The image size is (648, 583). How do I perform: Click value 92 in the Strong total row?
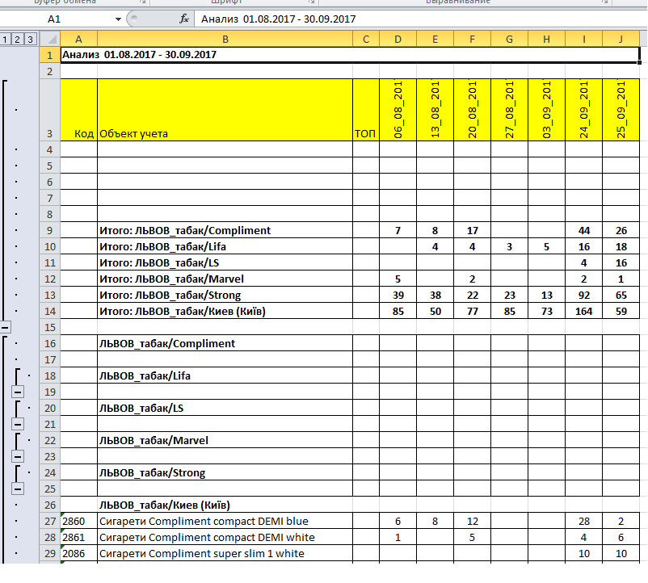tap(583, 296)
